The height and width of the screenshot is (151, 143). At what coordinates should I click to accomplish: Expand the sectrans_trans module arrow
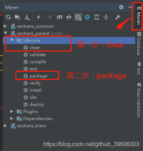click(5, 126)
